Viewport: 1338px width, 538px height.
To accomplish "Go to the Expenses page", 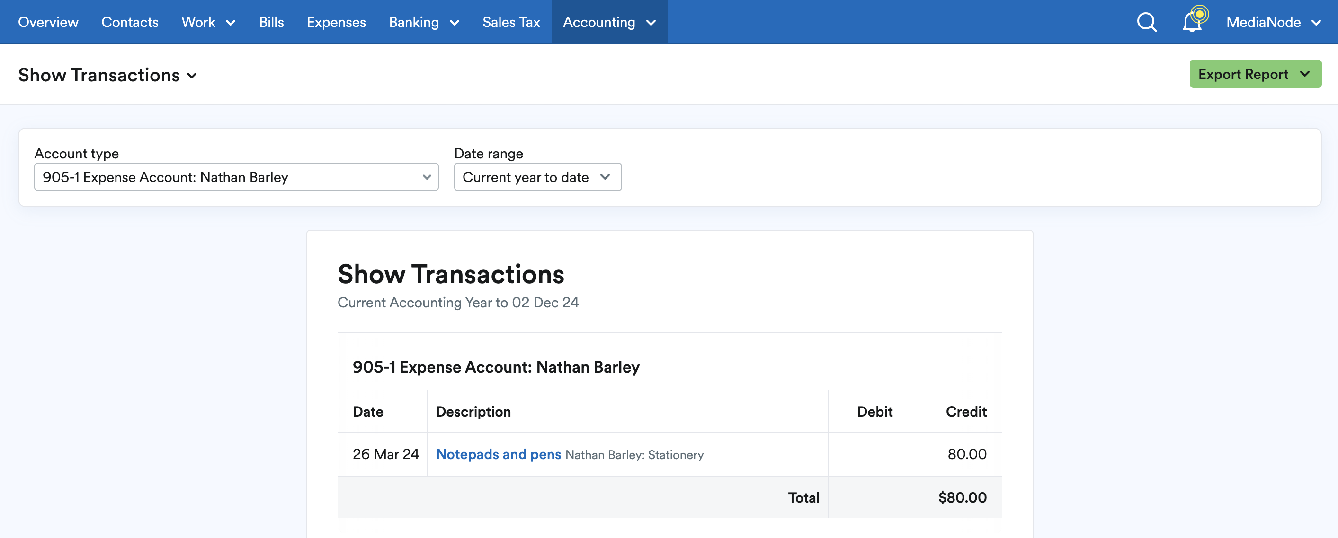I will [x=336, y=22].
